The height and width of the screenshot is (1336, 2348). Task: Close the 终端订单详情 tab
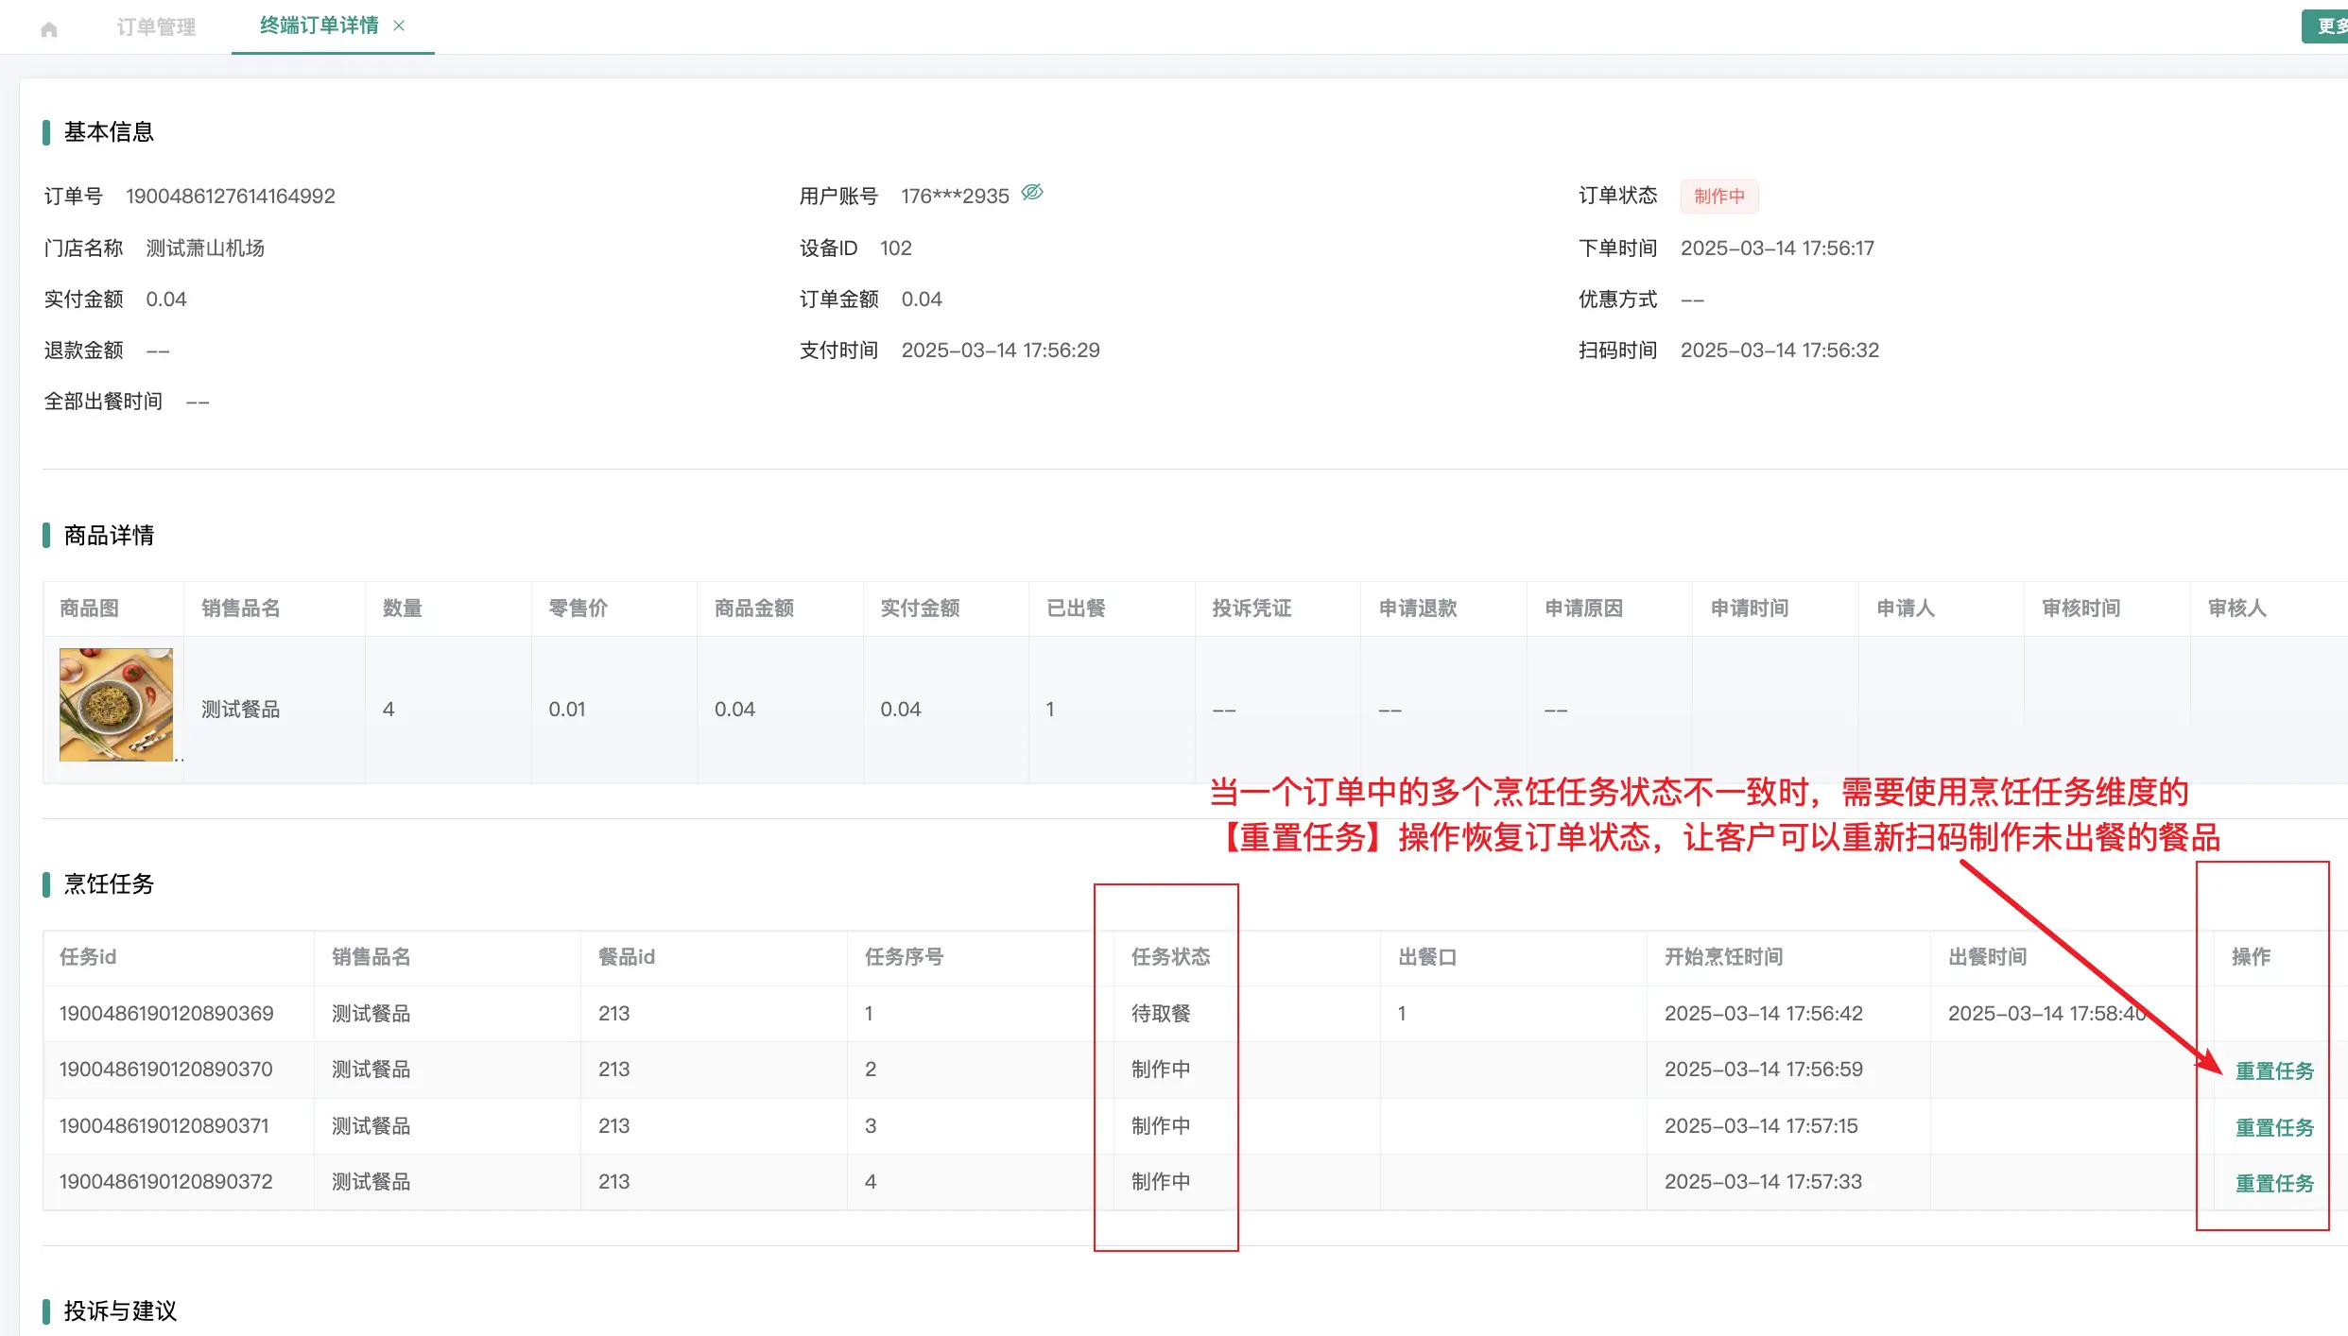tap(399, 26)
